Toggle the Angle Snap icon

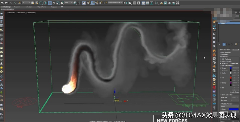click(93, 3)
